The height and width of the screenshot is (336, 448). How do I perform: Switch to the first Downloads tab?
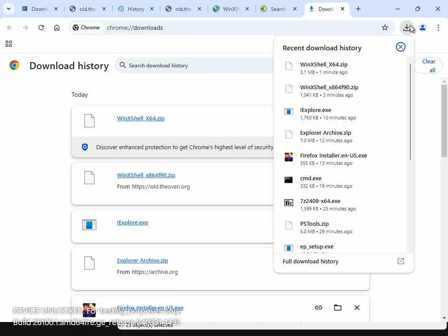click(39, 9)
